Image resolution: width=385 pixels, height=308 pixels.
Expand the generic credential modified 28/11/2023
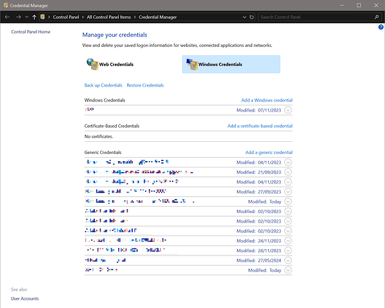[288, 250]
